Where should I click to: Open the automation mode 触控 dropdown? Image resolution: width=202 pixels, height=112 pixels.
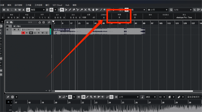37,10
